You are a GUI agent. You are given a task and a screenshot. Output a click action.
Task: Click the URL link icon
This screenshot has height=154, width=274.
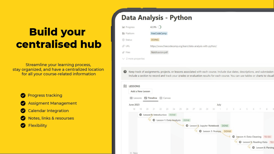pyautogui.click(x=124, y=46)
